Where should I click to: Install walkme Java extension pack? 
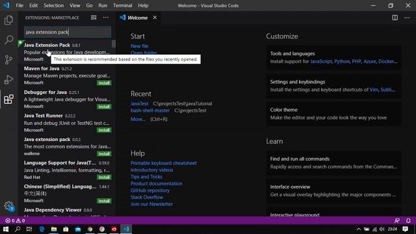tap(104, 154)
